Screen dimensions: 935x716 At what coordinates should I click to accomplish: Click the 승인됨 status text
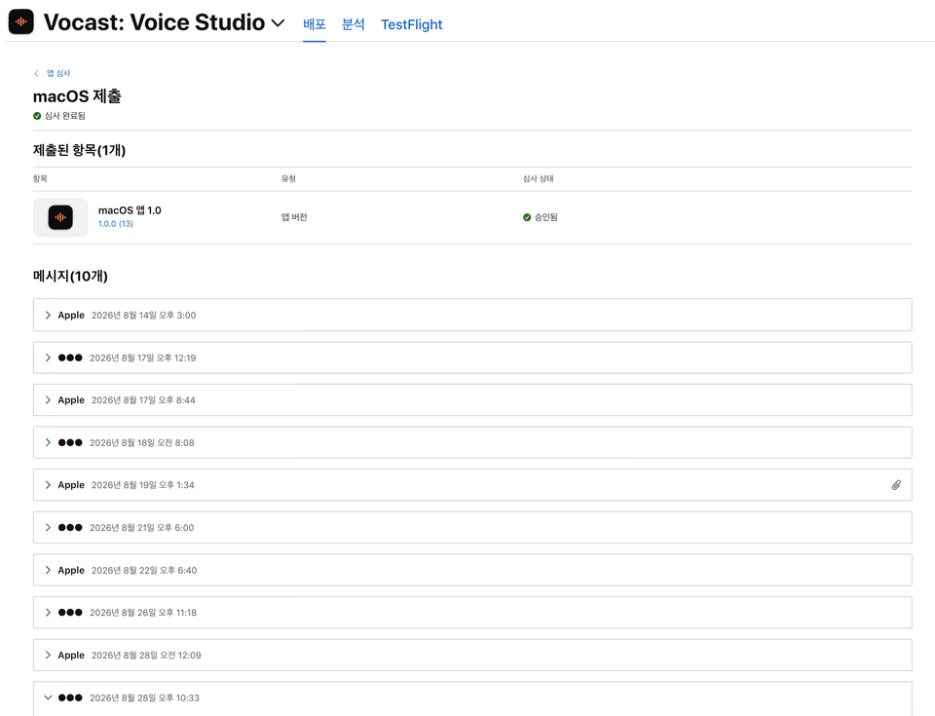point(545,217)
